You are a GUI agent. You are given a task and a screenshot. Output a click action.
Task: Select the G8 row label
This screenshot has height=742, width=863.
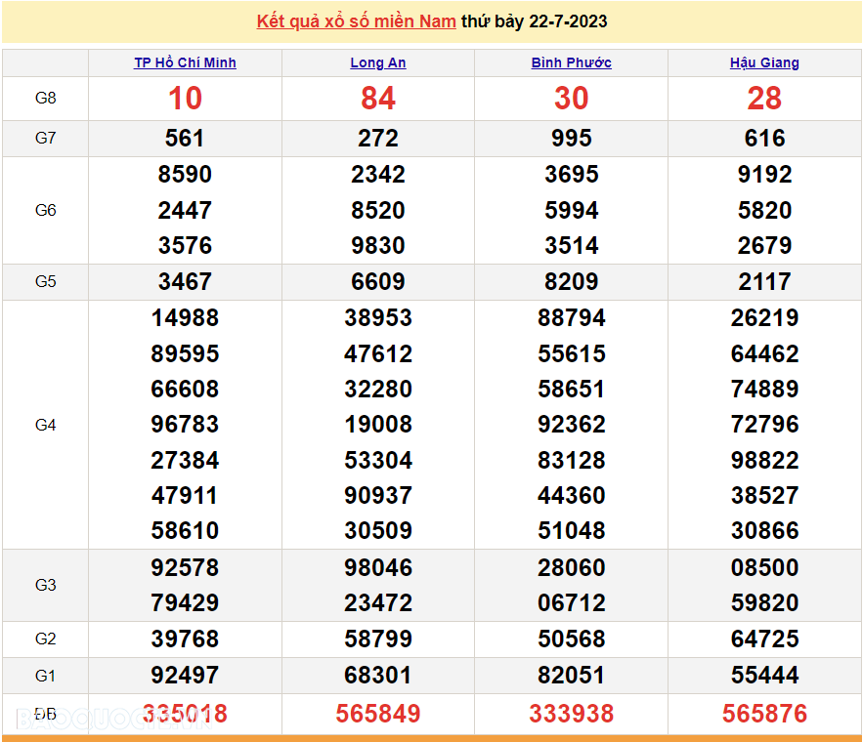click(x=45, y=98)
